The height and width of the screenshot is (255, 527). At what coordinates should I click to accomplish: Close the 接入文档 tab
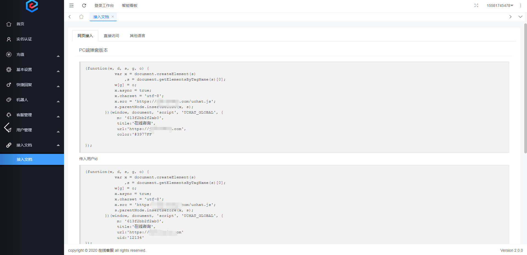pyautogui.click(x=113, y=17)
